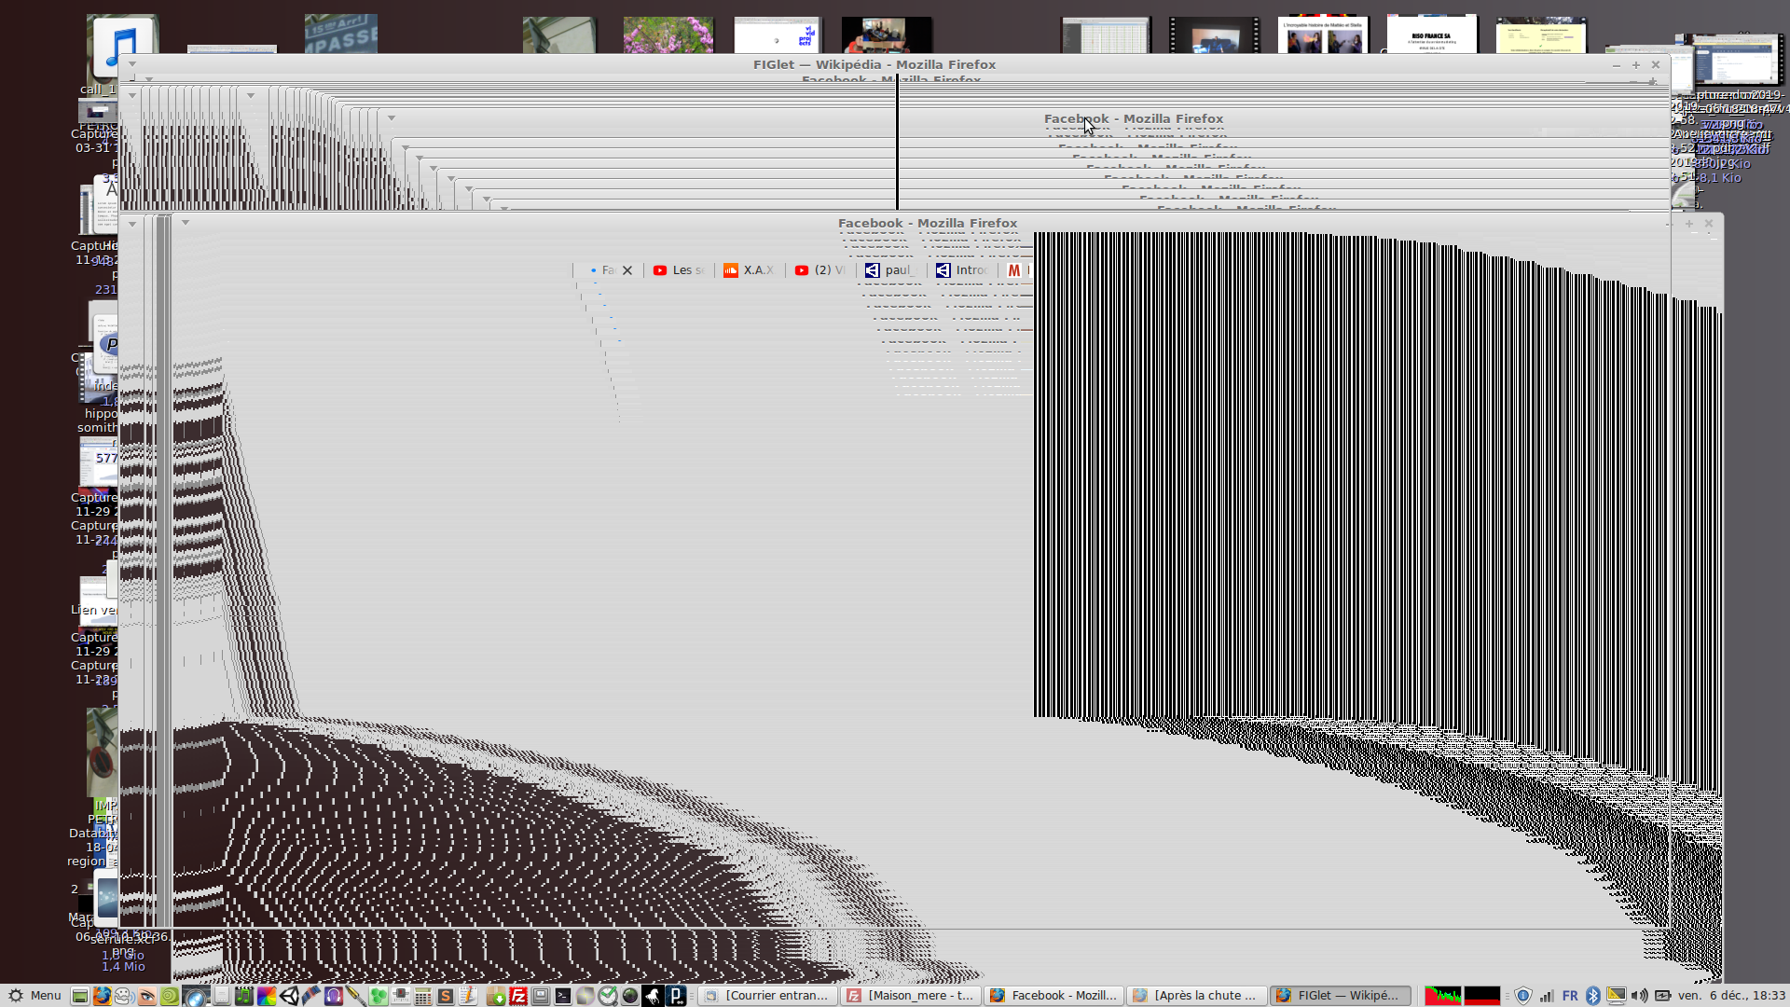Switch to the X.A.X SoundCloud tab
This screenshot has width=1790, height=1007.
[x=749, y=270]
